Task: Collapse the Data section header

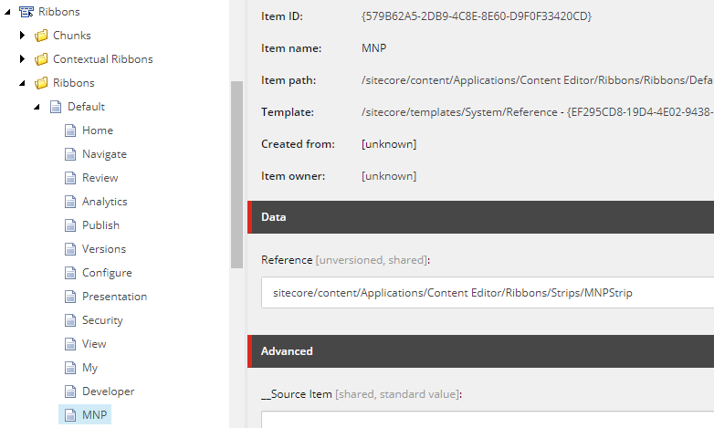Action: (x=481, y=217)
